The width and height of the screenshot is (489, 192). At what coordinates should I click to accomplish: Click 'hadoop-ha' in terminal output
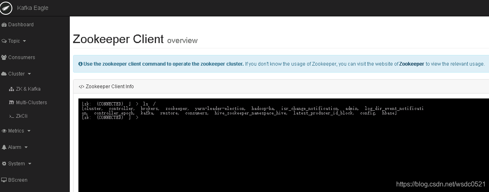[x=263, y=108]
